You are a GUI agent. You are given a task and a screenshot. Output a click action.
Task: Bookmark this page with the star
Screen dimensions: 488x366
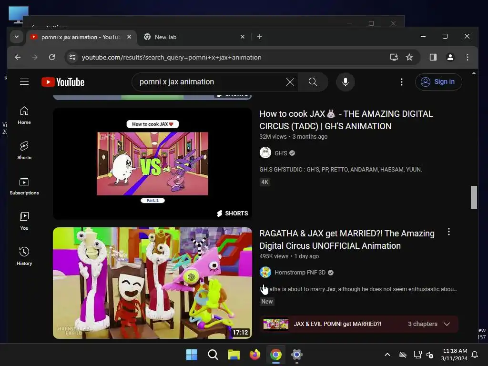pos(409,57)
